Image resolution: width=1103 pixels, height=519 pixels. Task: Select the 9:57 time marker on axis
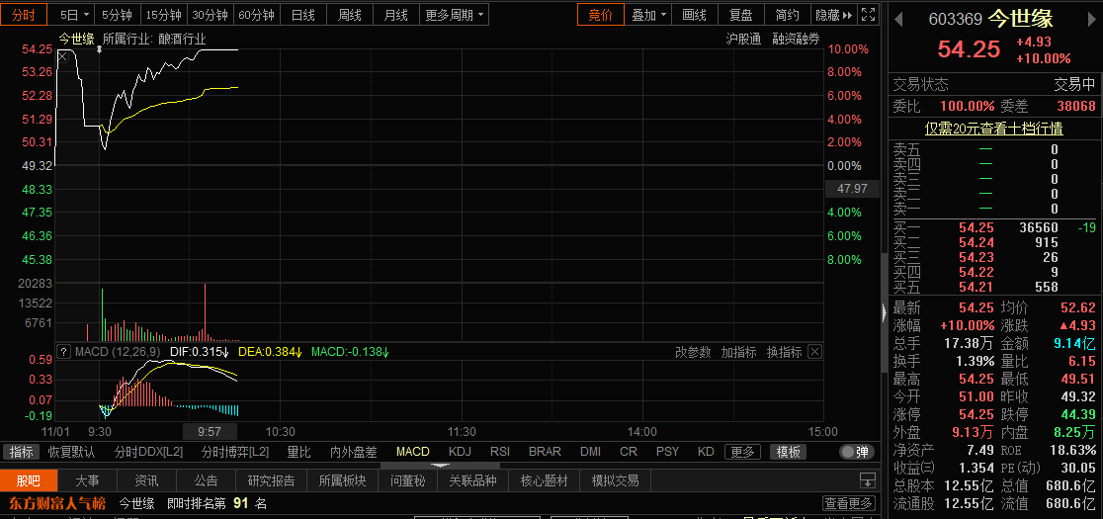pyautogui.click(x=210, y=432)
